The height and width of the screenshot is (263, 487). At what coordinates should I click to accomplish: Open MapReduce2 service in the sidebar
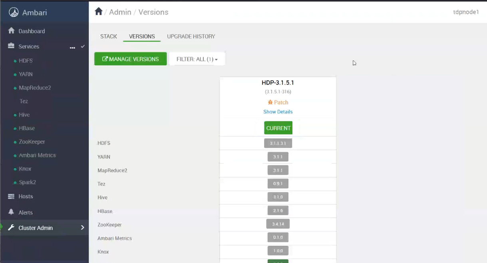coord(35,88)
